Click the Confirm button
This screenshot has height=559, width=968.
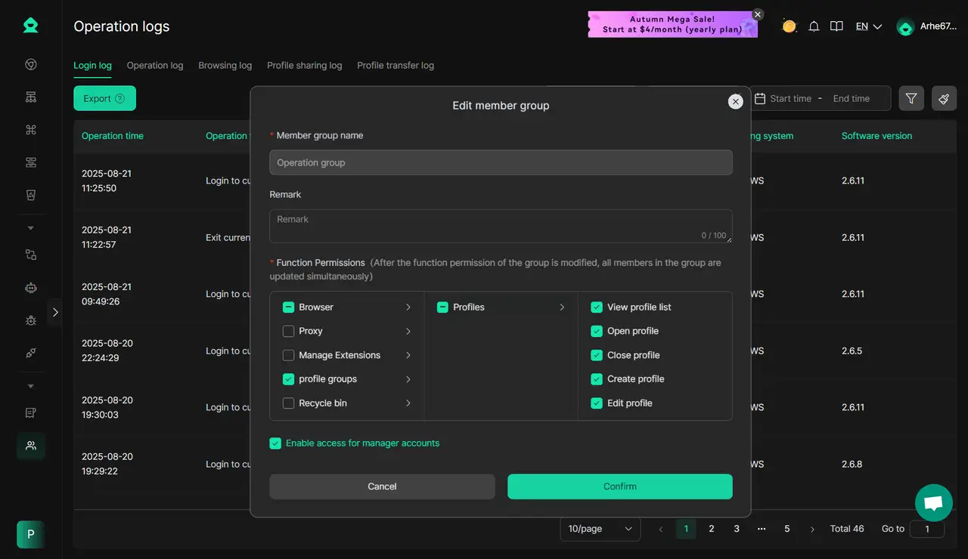point(619,486)
